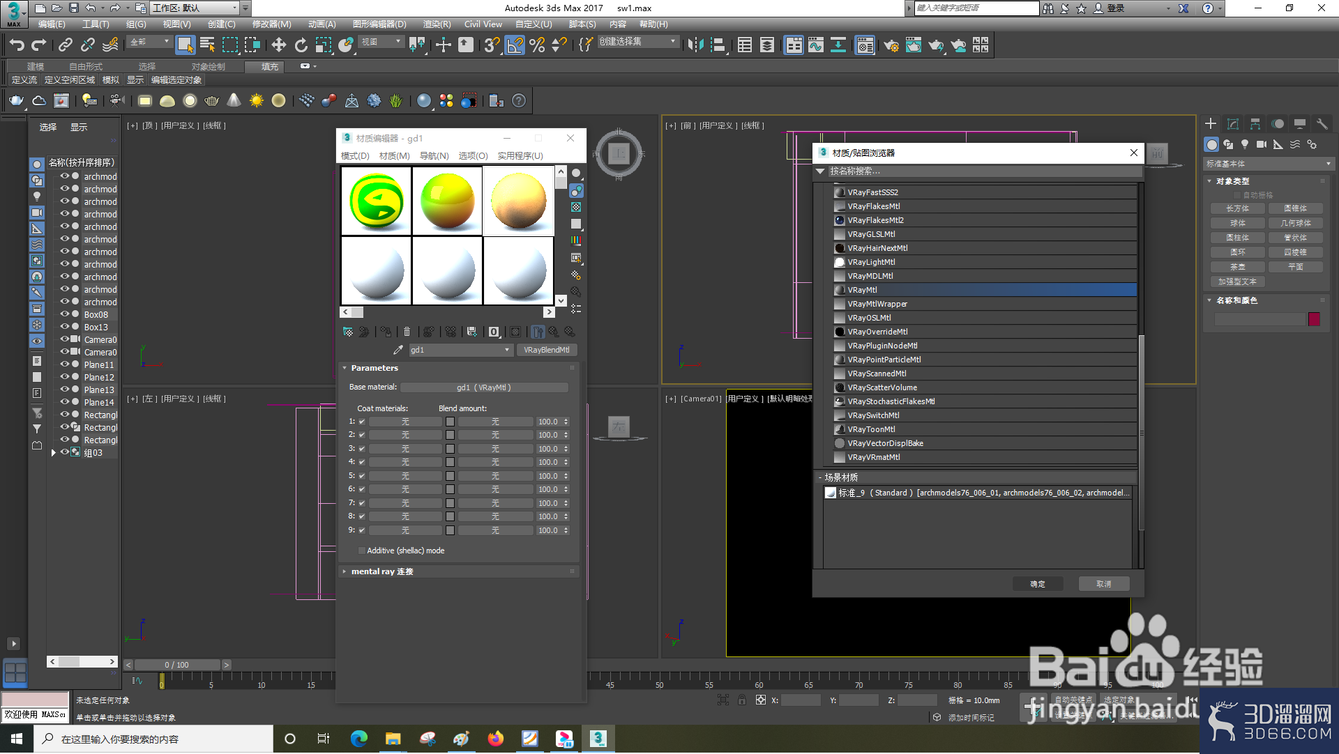Click 取消 in material browser
This screenshot has height=754, width=1339.
pyautogui.click(x=1104, y=584)
